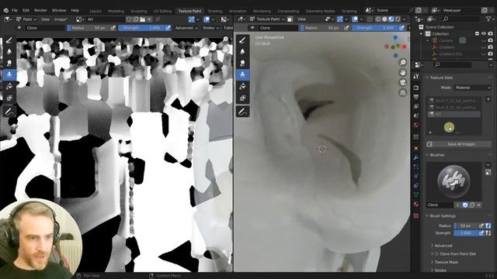This screenshot has height=279, width=497.
Task: Open Texture Paint mode dropdown in viewport
Action: [267, 19]
